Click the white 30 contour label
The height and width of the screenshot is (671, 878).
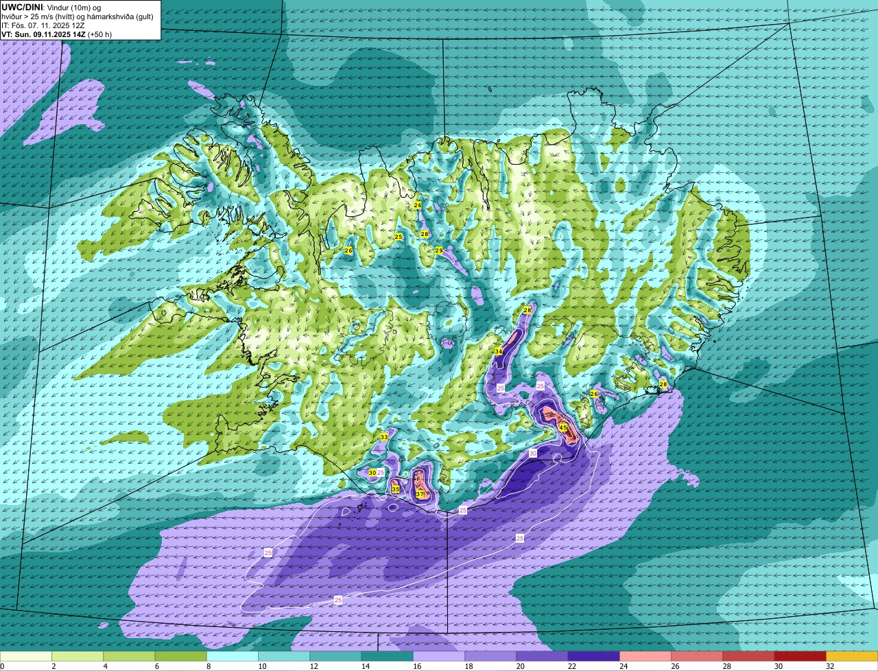pos(533,454)
